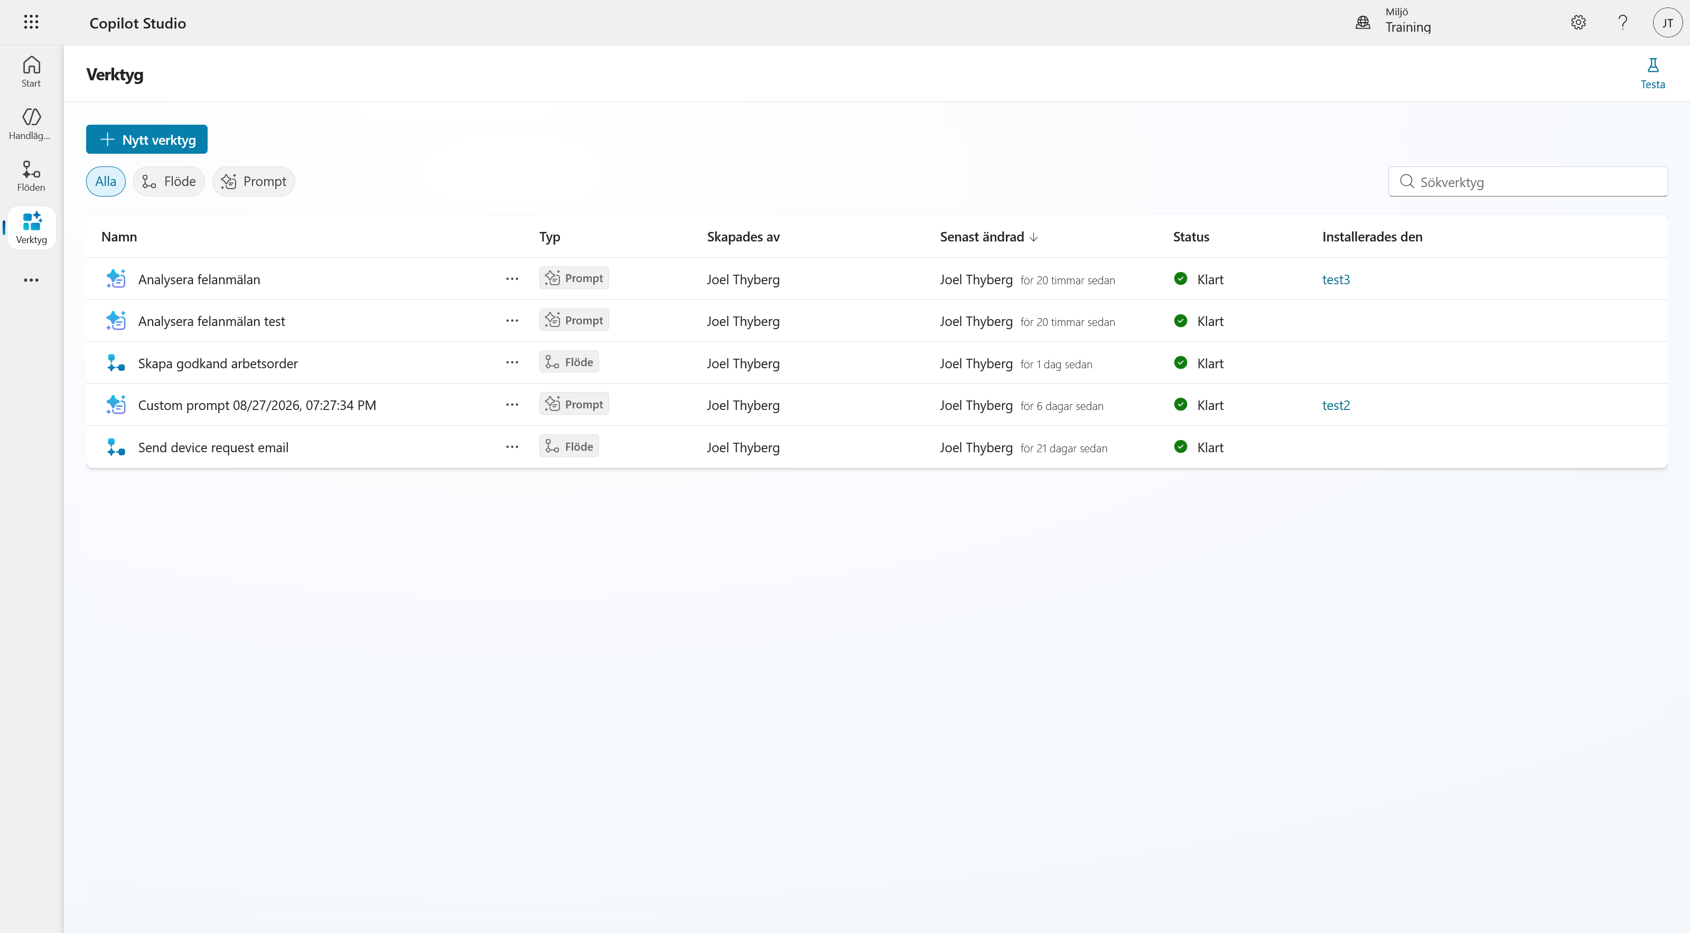The height and width of the screenshot is (933, 1690).
Task: Open the sidebar more options ellipsis
Action: (31, 280)
